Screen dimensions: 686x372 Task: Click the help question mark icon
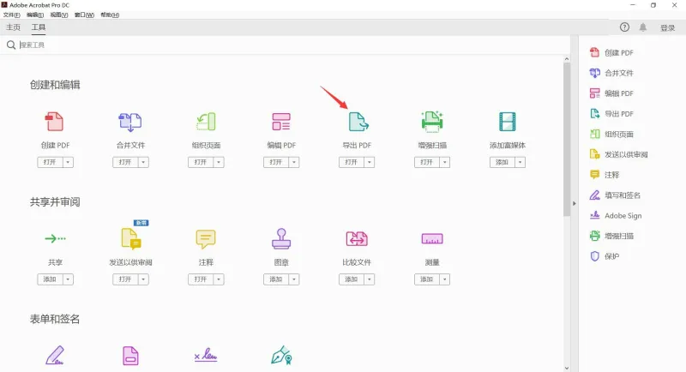624,27
